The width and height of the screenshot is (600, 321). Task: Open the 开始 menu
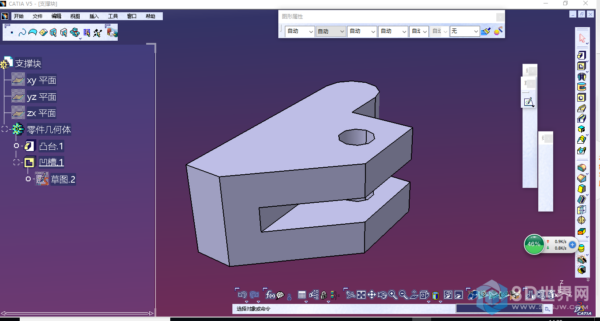pyautogui.click(x=18, y=16)
